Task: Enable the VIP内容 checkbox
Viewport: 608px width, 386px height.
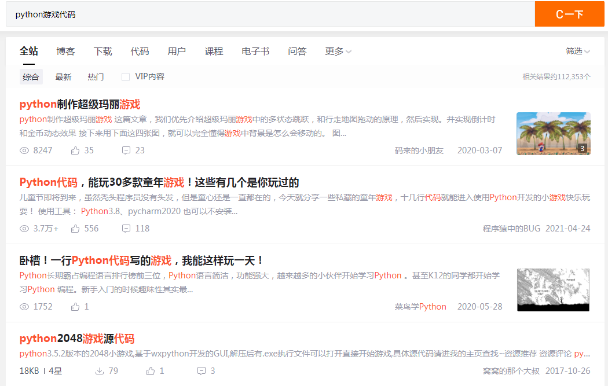Action: click(x=126, y=77)
